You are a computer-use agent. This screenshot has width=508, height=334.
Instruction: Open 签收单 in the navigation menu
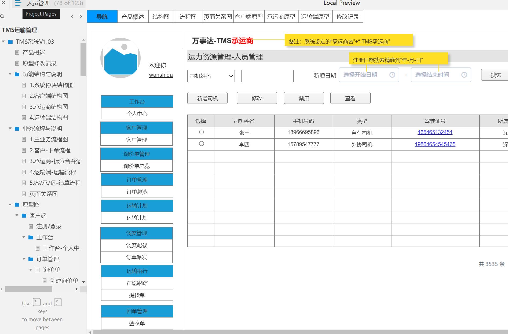137,323
